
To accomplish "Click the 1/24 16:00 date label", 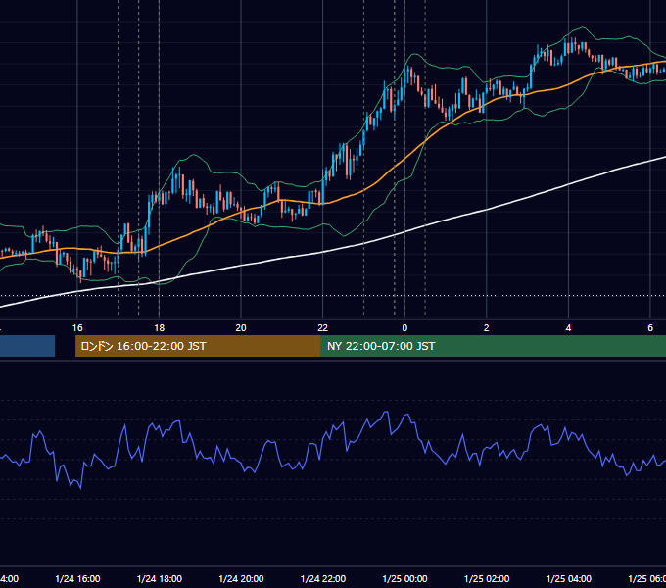I will 77,579.
